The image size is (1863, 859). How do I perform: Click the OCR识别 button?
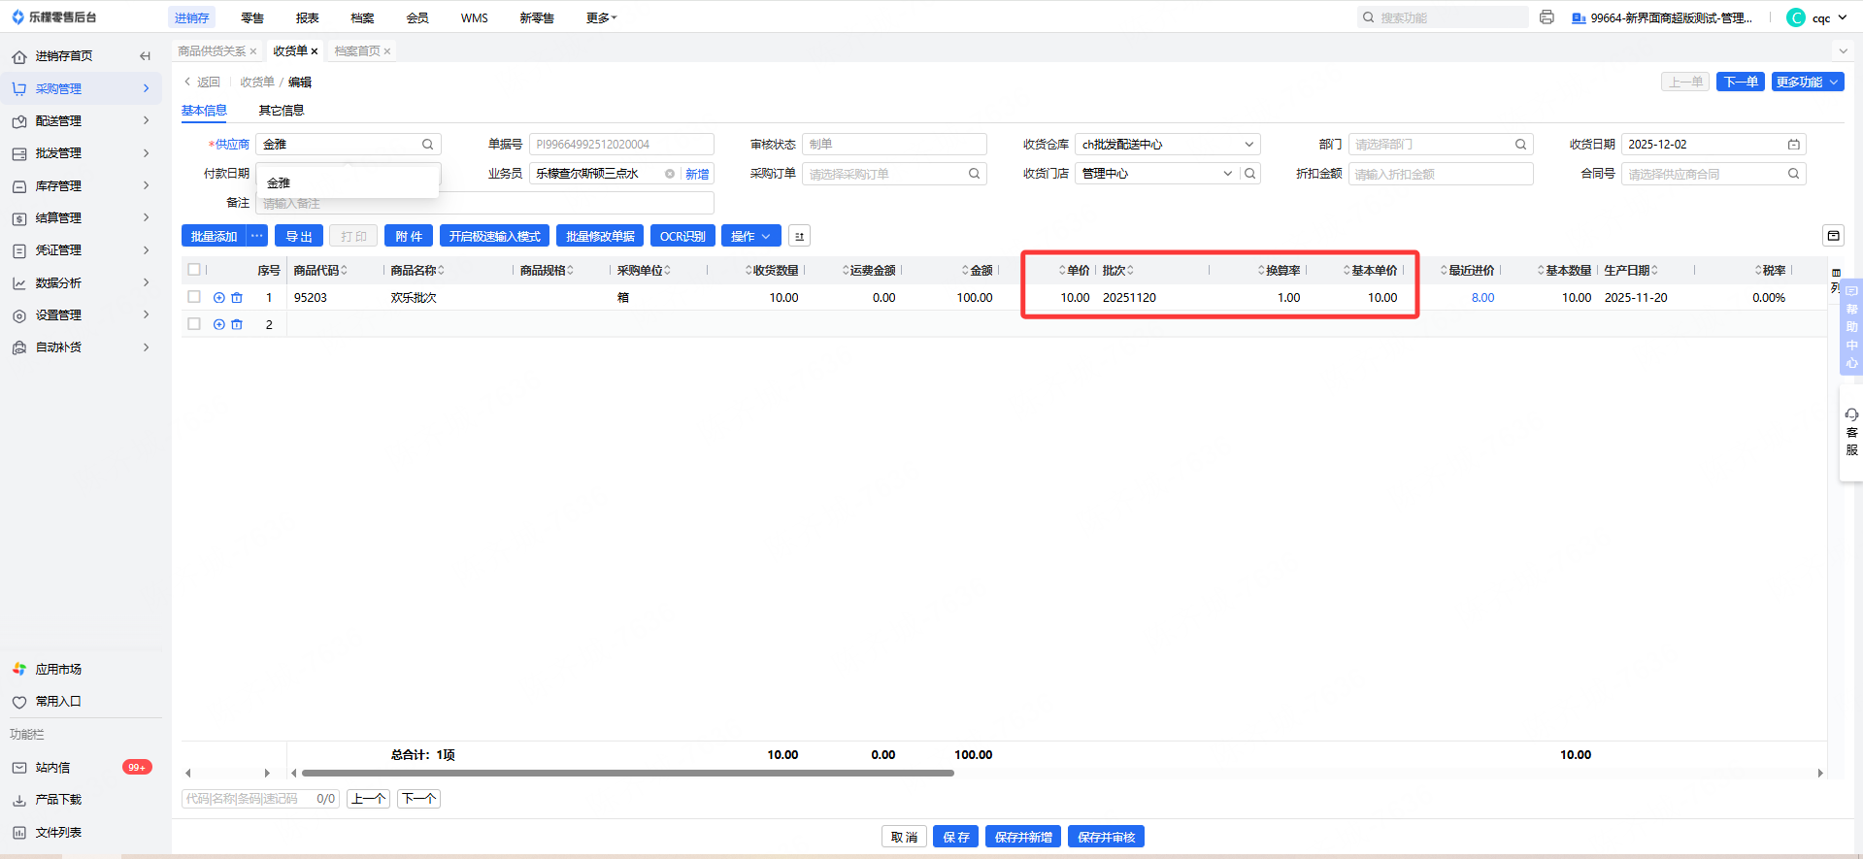682,236
